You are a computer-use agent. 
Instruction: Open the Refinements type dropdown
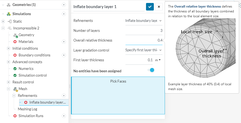click(144, 20)
